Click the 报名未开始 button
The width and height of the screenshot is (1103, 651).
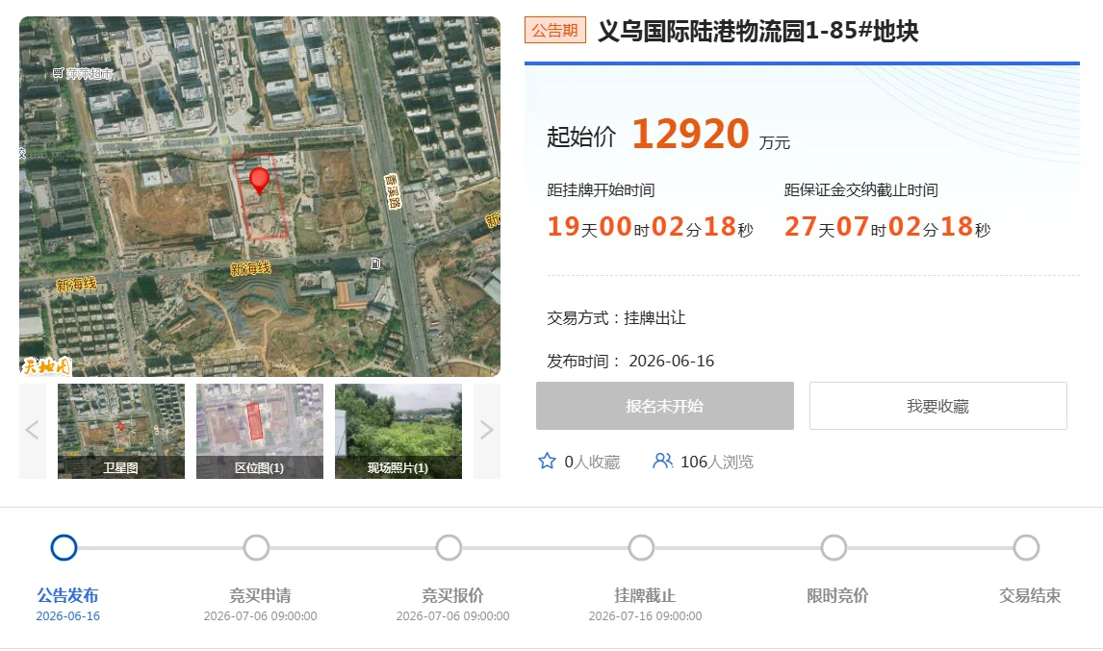(x=665, y=406)
